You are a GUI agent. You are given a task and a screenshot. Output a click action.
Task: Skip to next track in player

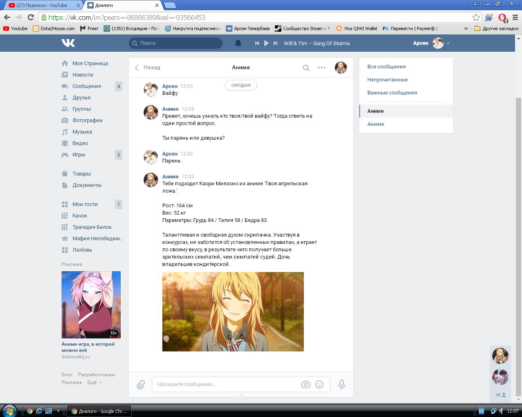point(276,43)
